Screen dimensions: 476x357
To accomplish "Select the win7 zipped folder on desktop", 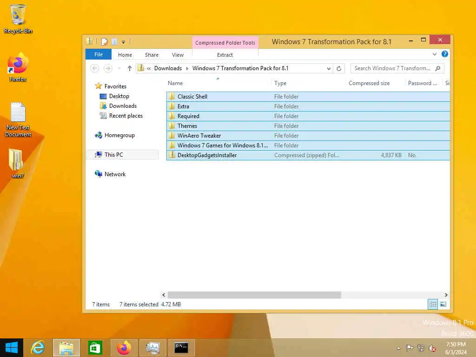I will pos(17,163).
